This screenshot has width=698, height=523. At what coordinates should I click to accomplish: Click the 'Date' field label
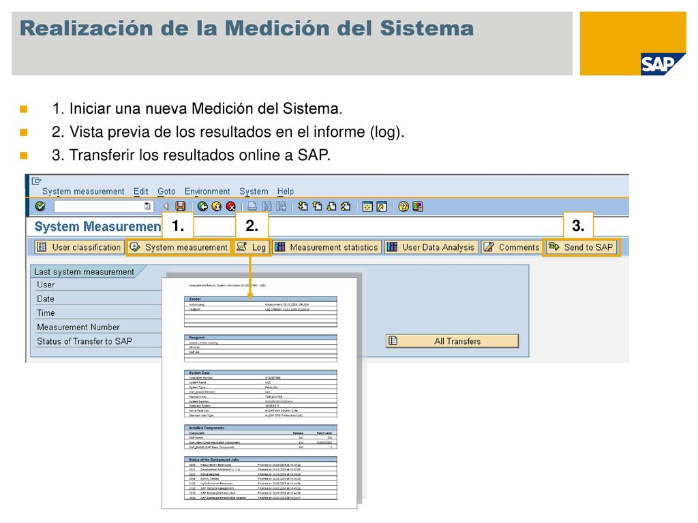pos(46,299)
